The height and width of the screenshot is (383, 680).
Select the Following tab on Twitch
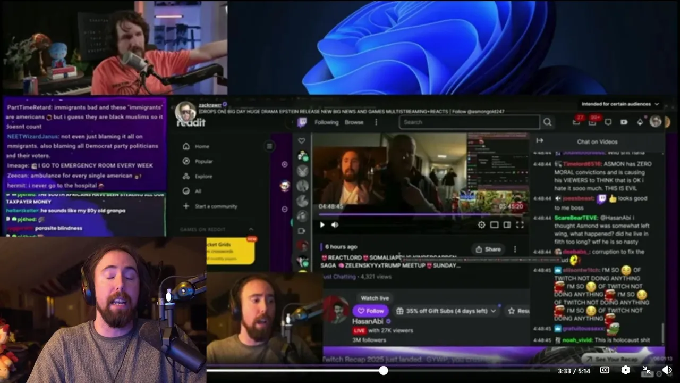coord(326,122)
